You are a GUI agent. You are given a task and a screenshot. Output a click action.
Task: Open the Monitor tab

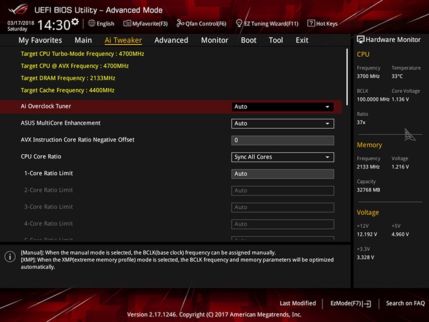(x=214, y=40)
